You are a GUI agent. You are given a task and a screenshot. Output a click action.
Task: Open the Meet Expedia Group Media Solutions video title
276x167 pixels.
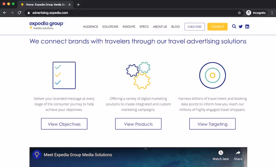pos(78,155)
